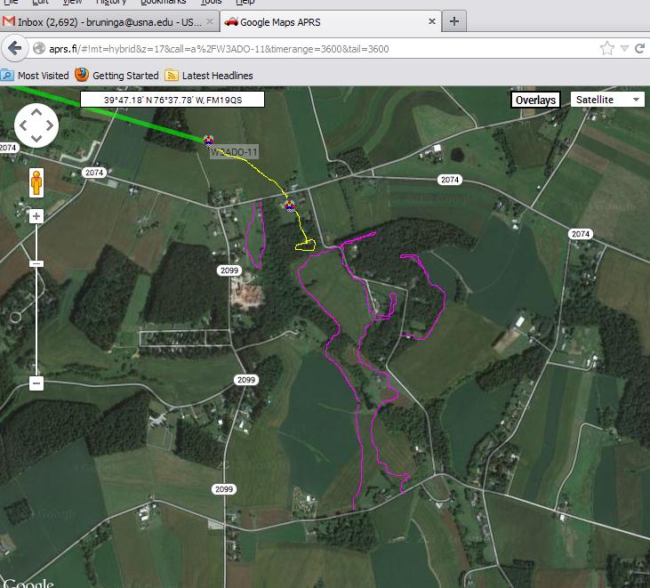This screenshot has width=650, height=588.
Task: Click the map zoom slider handle
Action: (x=36, y=264)
